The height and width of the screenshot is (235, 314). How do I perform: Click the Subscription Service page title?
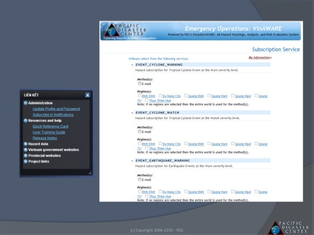(x=276, y=49)
